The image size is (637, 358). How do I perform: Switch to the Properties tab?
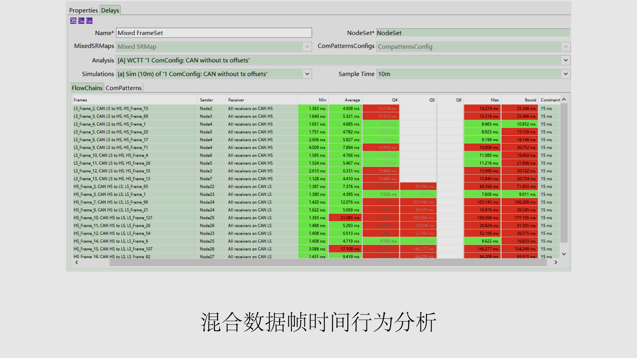[x=83, y=10]
